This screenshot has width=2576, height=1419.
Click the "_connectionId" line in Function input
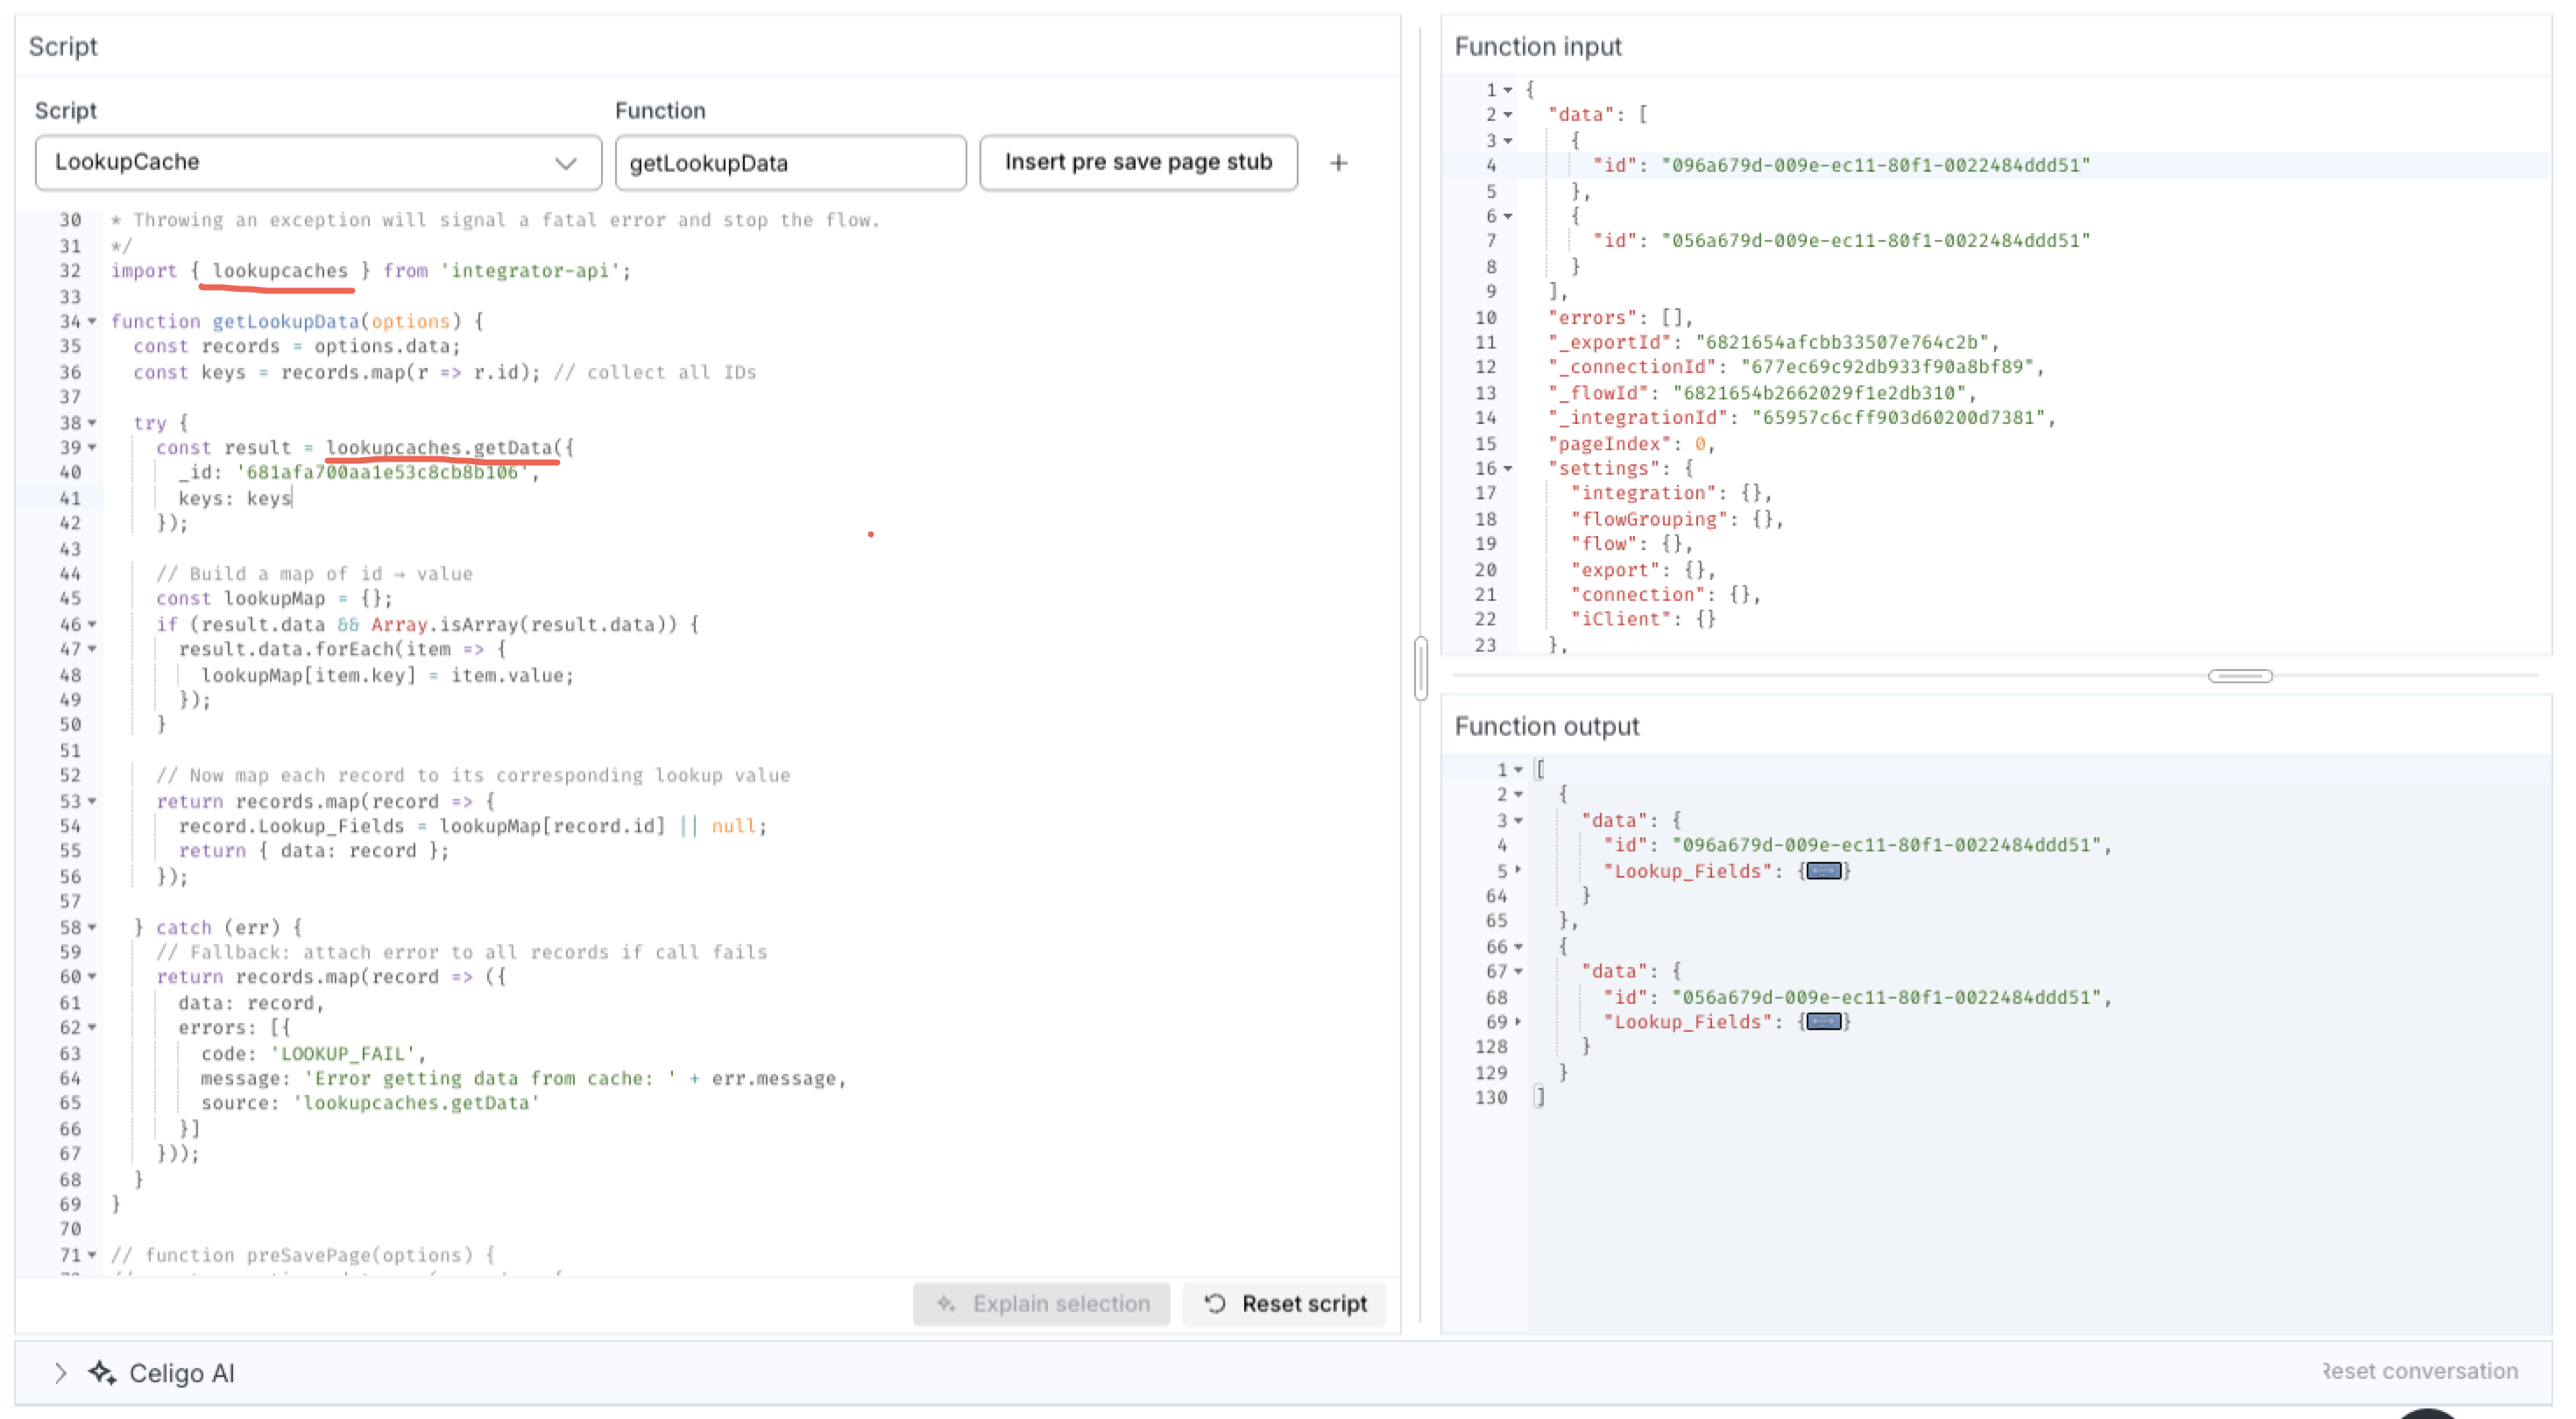[1797, 368]
